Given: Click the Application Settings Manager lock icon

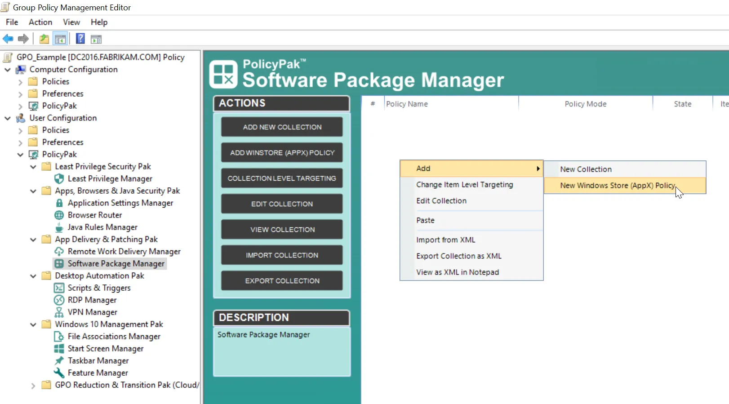Looking at the screenshot, I should pyautogui.click(x=59, y=203).
